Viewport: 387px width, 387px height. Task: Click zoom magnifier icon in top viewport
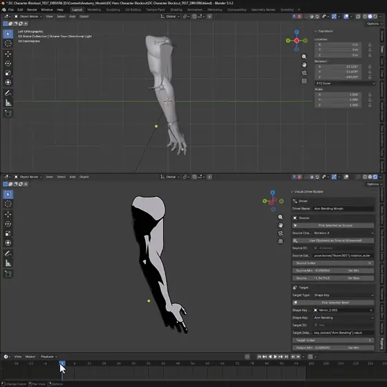pyautogui.click(x=304, y=57)
